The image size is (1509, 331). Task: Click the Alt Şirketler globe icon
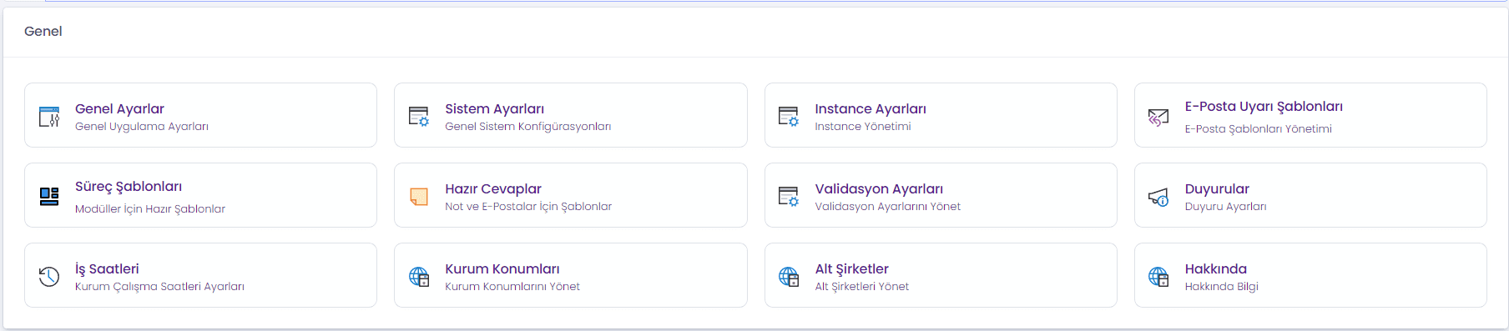(789, 277)
